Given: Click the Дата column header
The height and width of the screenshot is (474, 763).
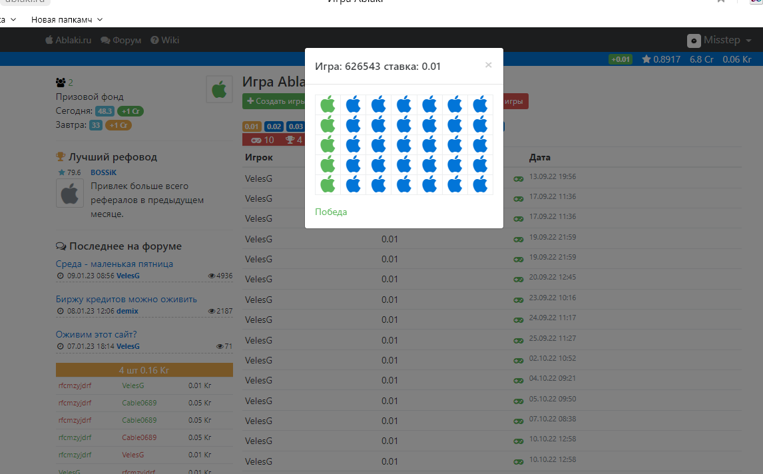Looking at the screenshot, I should pyautogui.click(x=540, y=157).
